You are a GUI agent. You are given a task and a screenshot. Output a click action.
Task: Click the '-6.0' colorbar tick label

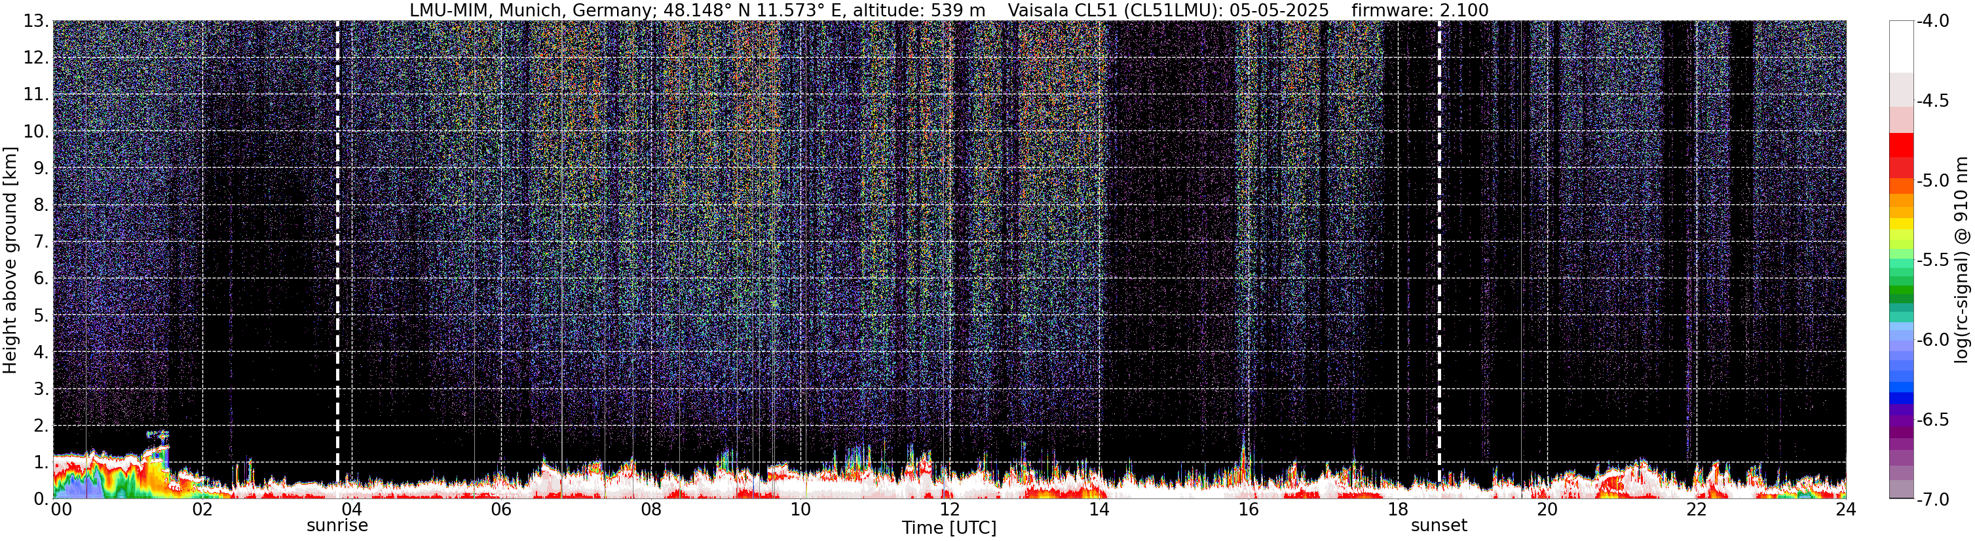pos(1933,339)
